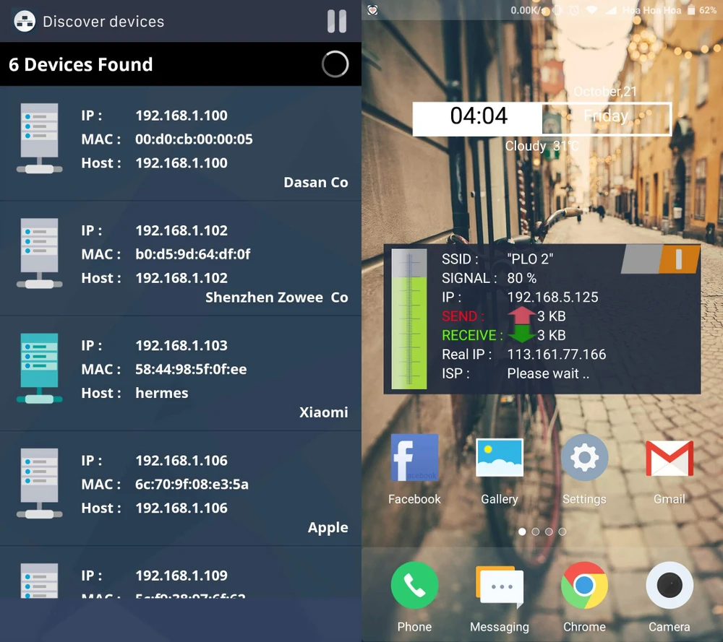
Task: Select the hermes host name
Action: point(162,393)
